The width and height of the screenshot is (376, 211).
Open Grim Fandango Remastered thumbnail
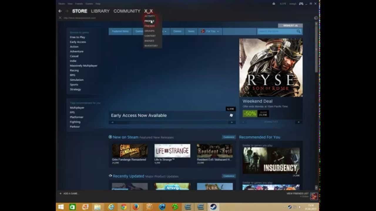click(x=130, y=151)
